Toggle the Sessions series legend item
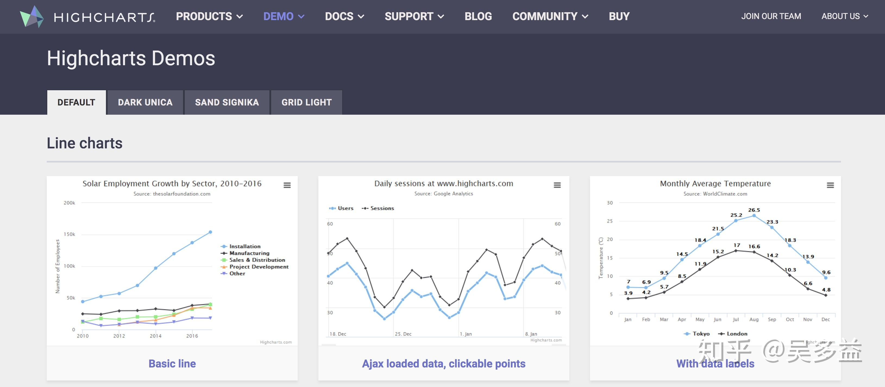This screenshot has height=387, width=885. [378, 208]
